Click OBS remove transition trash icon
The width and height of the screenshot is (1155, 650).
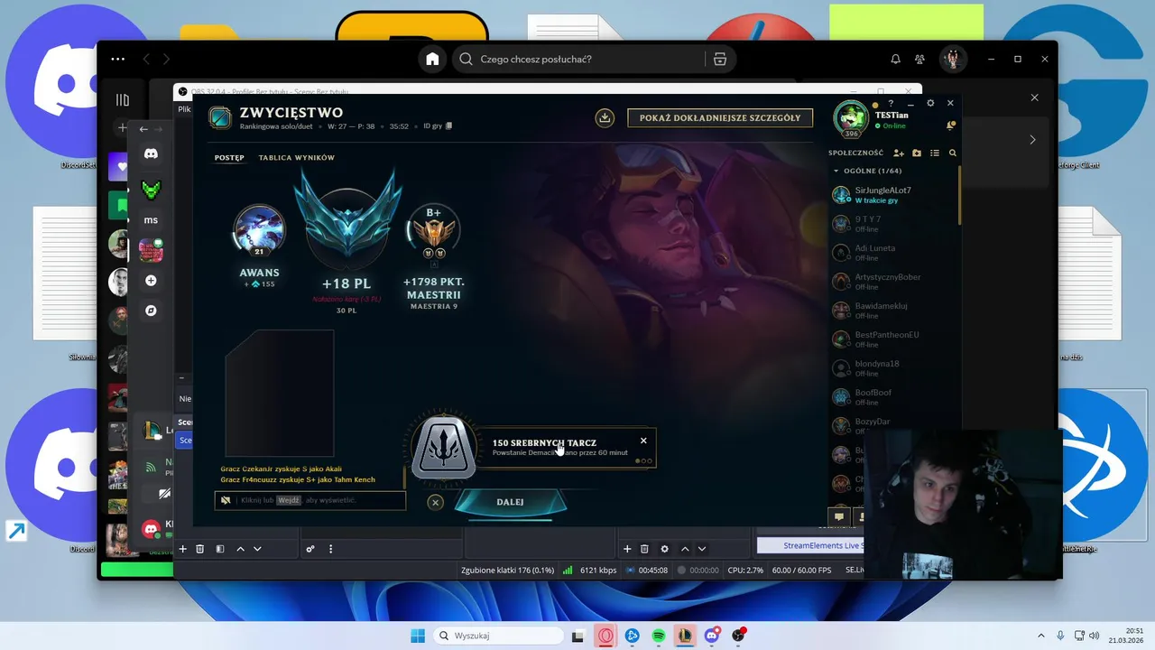644,549
